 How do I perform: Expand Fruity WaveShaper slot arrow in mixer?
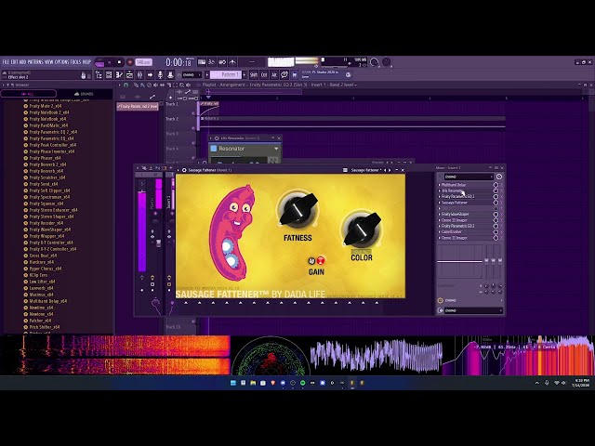tap(440, 215)
